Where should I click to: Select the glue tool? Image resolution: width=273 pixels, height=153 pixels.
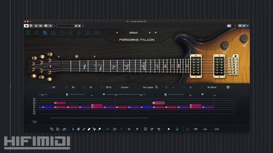coord(99,129)
